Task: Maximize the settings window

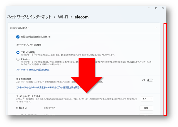Action: (x=156, y=8)
